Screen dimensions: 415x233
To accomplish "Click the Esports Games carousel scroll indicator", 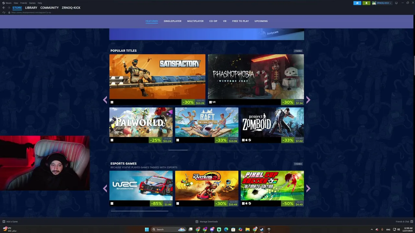I will (x=139, y=211).
